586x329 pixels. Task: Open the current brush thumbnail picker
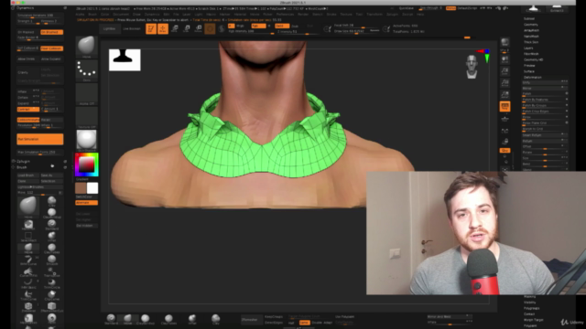point(86,47)
